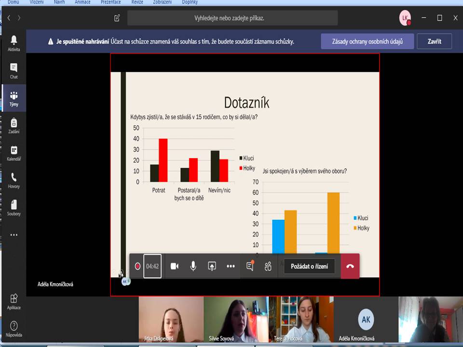
Task: Toggle the share screen button
Action: point(212,267)
